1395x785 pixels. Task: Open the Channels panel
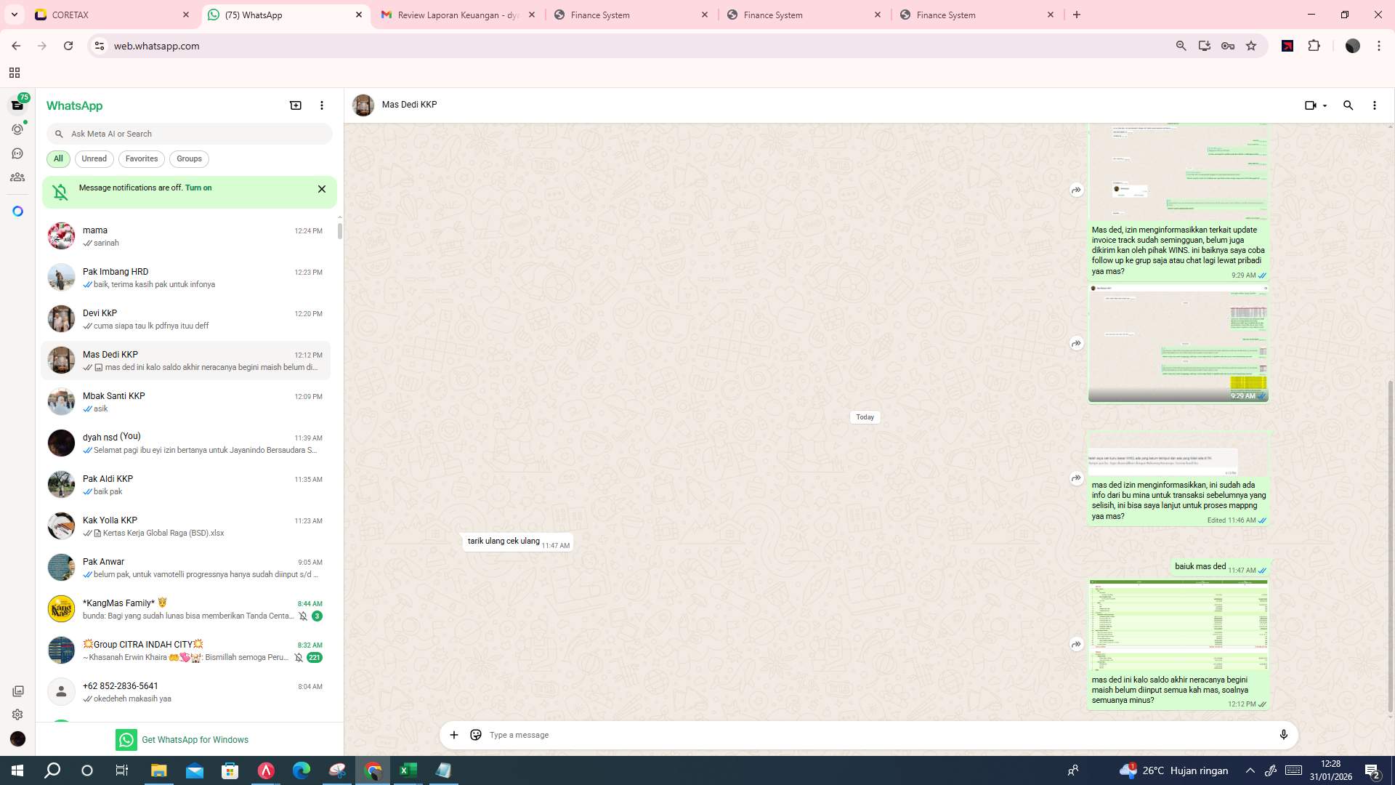(17, 153)
